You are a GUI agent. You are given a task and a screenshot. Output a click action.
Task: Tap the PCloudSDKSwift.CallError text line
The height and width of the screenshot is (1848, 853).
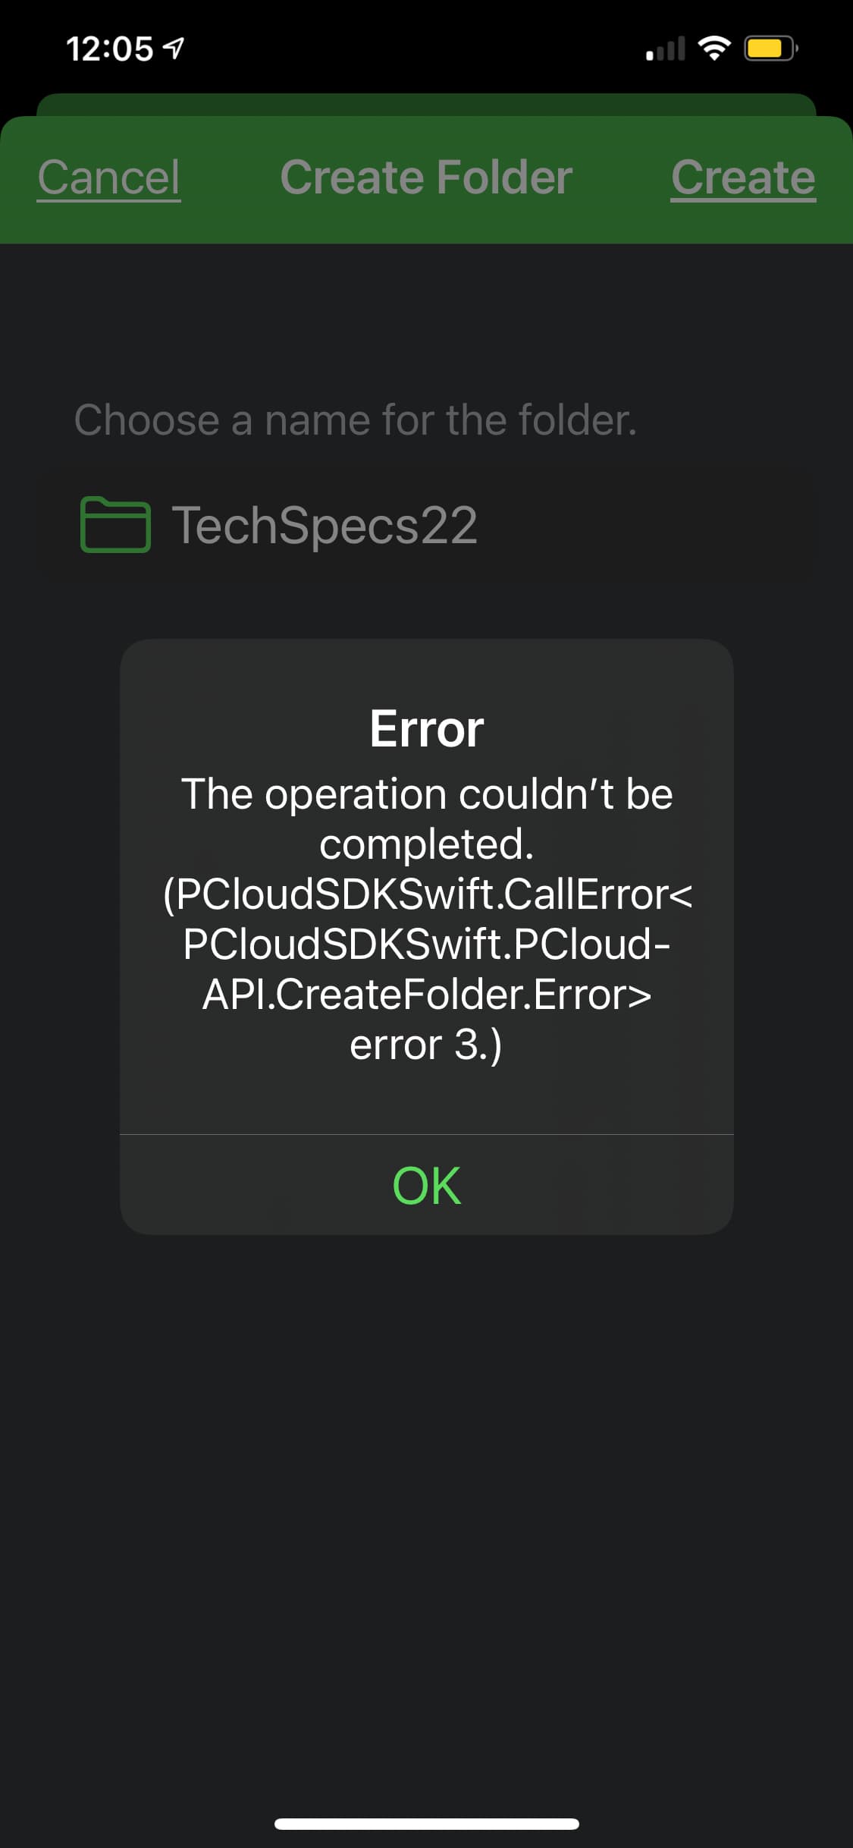click(427, 894)
